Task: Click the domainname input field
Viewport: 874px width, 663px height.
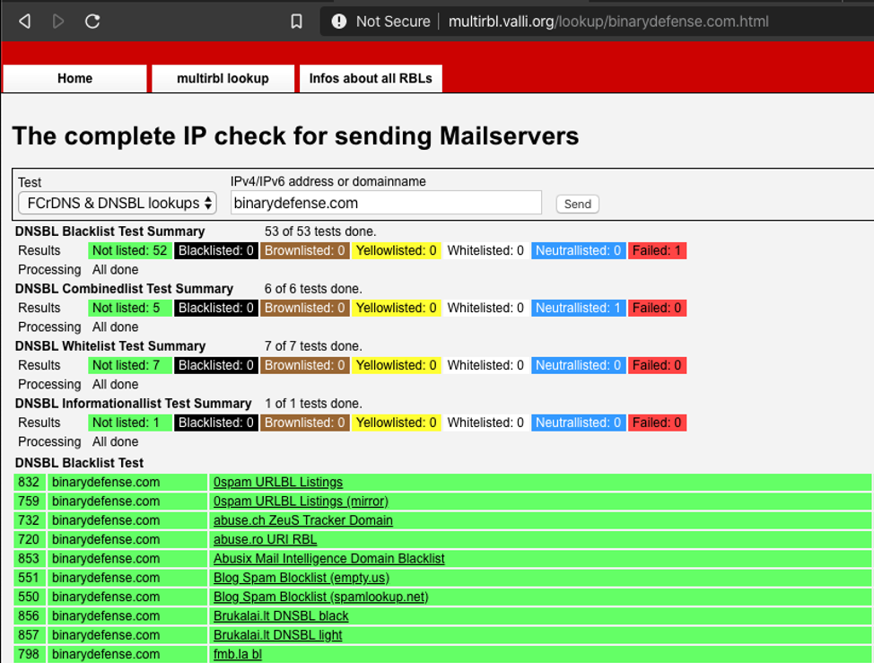Action: (386, 203)
